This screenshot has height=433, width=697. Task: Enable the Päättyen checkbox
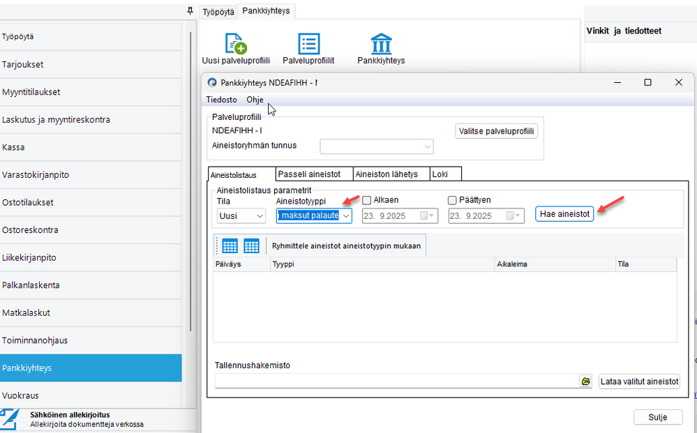tap(452, 200)
